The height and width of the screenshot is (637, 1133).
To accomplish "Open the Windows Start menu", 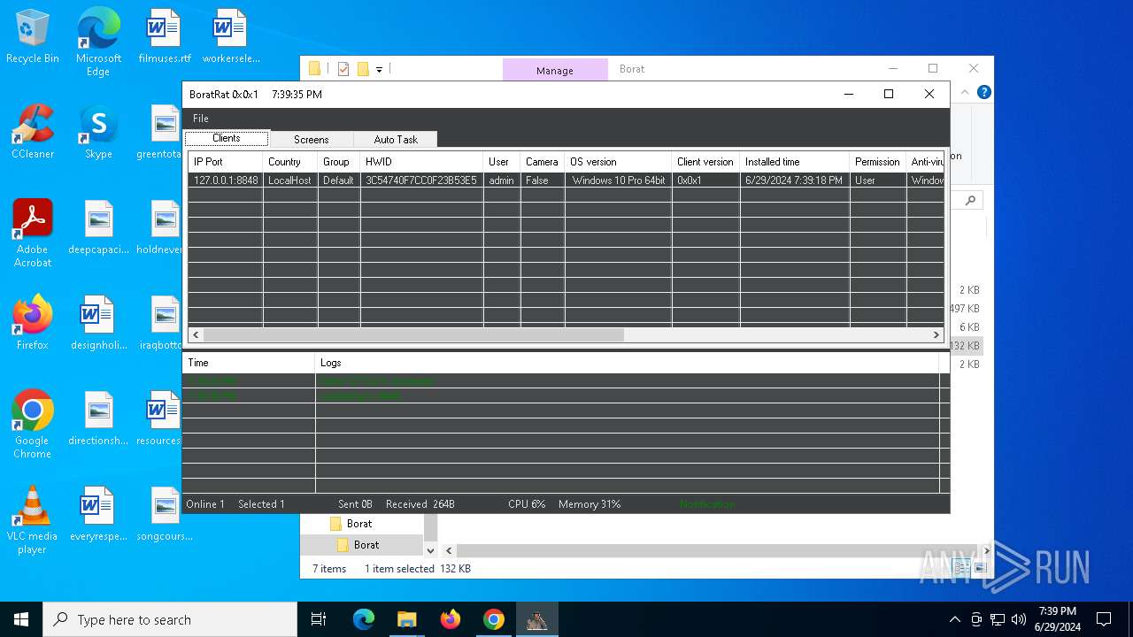I will tap(21, 619).
